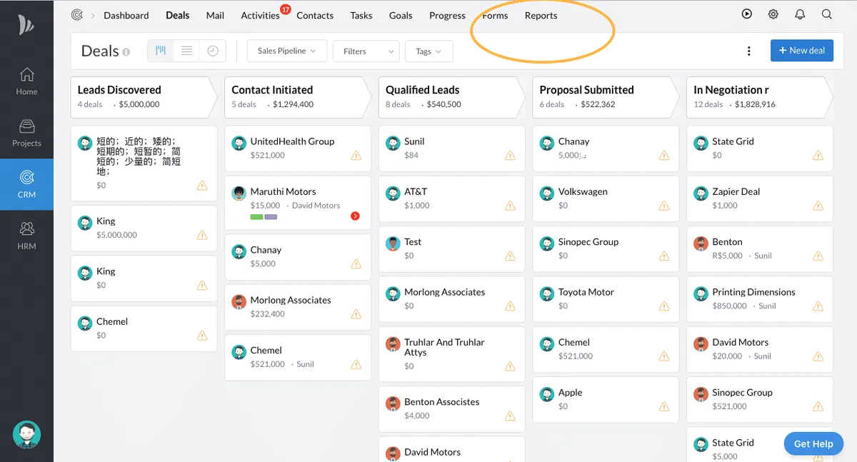Viewport: 857px width, 462px height.
Task: Click the play video icon in header
Action: [x=747, y=14]
